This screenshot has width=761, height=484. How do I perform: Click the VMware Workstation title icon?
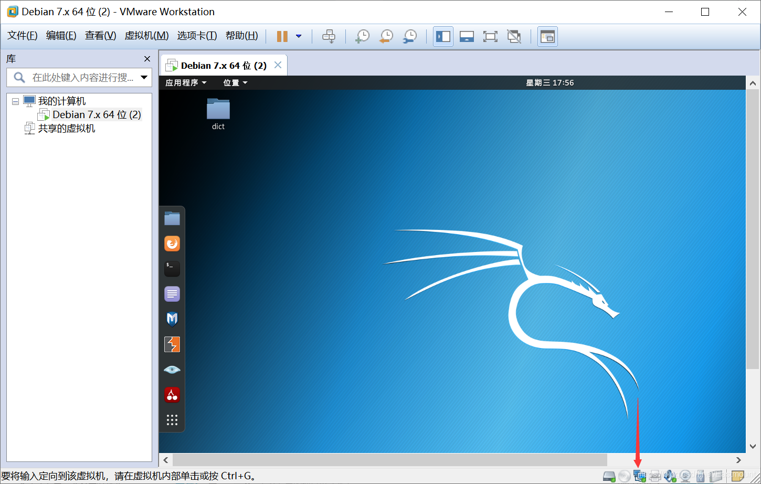12,12
